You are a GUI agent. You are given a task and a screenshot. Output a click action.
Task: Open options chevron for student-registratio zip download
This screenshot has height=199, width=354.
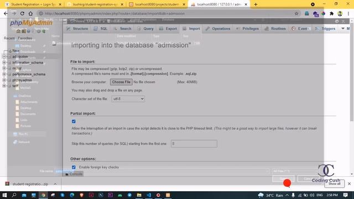(x=55, y=184)
